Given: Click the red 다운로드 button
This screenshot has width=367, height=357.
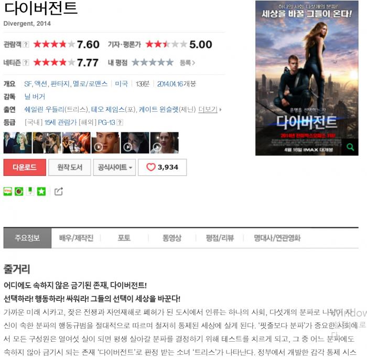Looking at the screenshot, I should pyautogui.click(x=25, y=167).
